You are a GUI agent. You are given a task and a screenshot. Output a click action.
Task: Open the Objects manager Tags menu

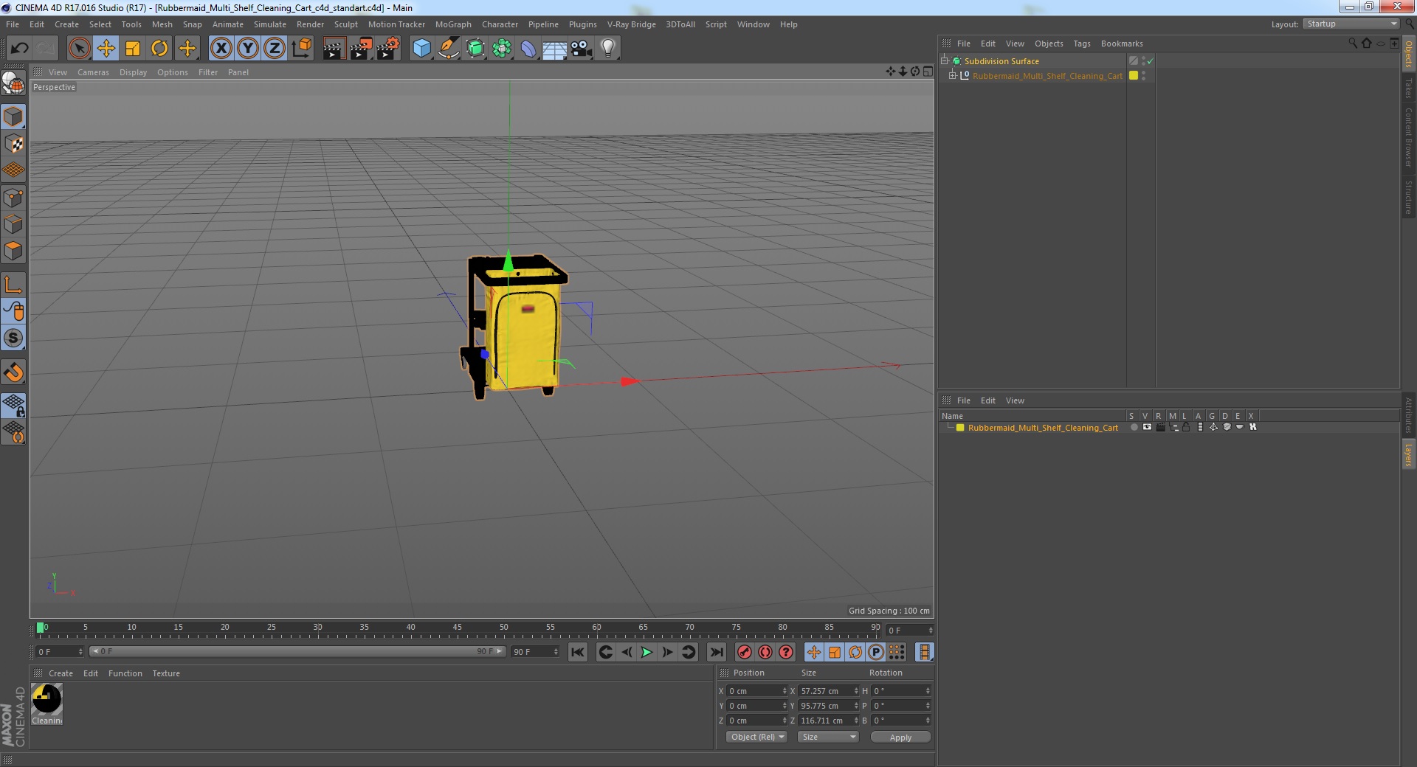pyautogui.click(x=1082, y=44)
